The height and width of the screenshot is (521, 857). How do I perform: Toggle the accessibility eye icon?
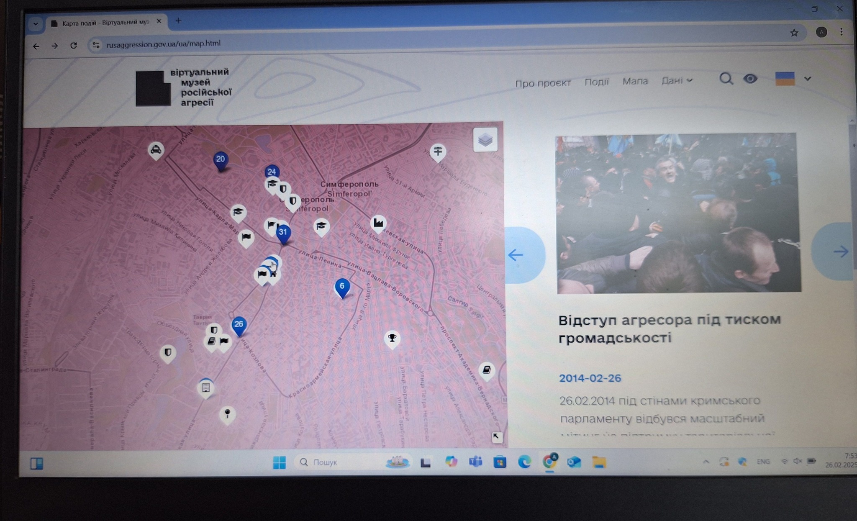point(750,79)
